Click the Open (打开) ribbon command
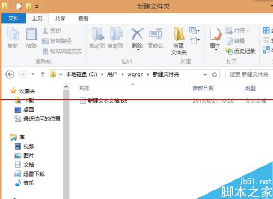 click(x=237, y=31)
